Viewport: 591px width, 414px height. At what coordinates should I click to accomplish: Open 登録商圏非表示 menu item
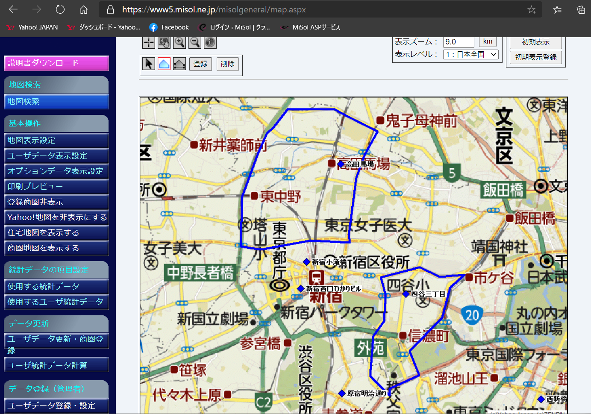tap(56, 202)
